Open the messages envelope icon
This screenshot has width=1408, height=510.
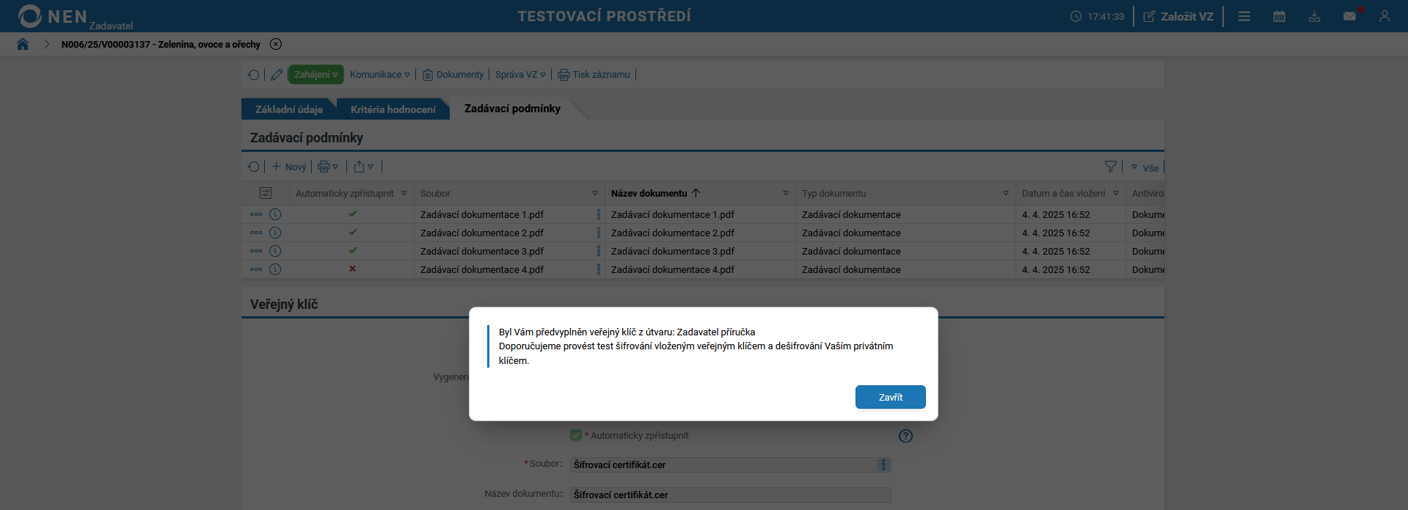(1350, 16)
